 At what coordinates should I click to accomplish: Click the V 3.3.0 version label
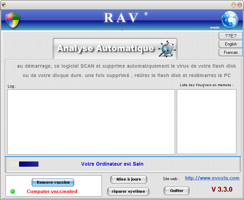tap(222, 189)
